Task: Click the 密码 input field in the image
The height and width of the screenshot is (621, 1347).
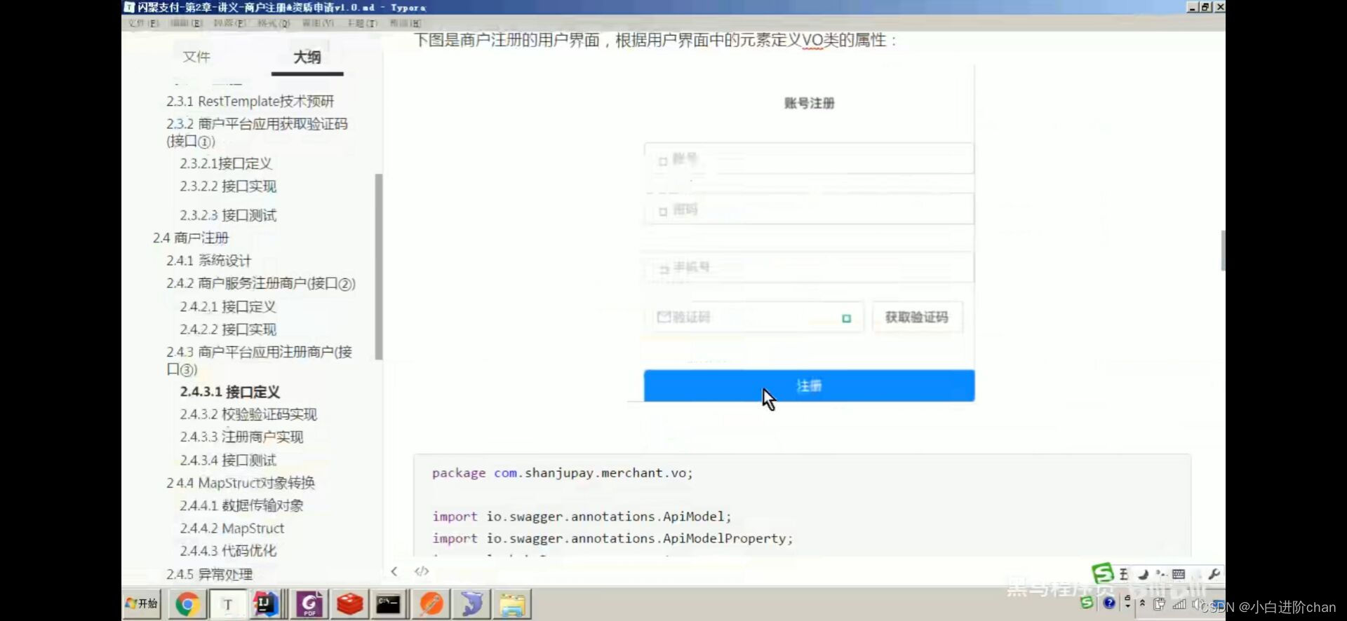Action: click(809, 209)
